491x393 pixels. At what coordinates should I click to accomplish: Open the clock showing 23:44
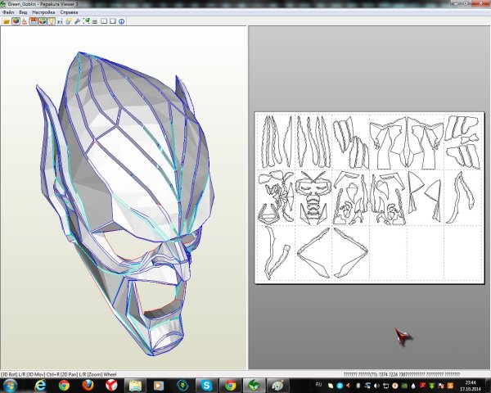pos(471,386)
